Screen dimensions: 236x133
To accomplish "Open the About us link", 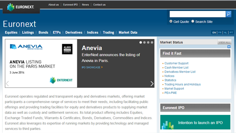I will tap(53, 5).
